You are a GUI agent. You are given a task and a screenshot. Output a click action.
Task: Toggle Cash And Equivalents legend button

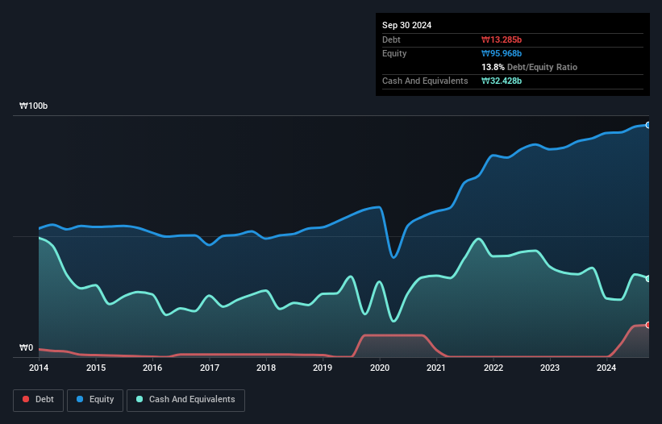(185, 400)
